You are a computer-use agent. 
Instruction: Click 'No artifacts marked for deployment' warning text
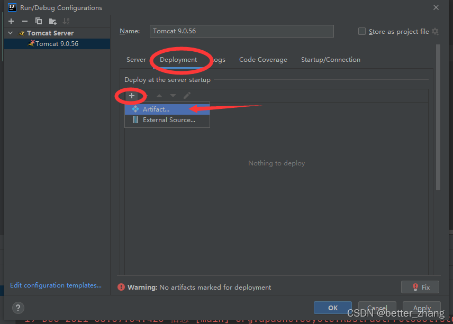point(215,288)
